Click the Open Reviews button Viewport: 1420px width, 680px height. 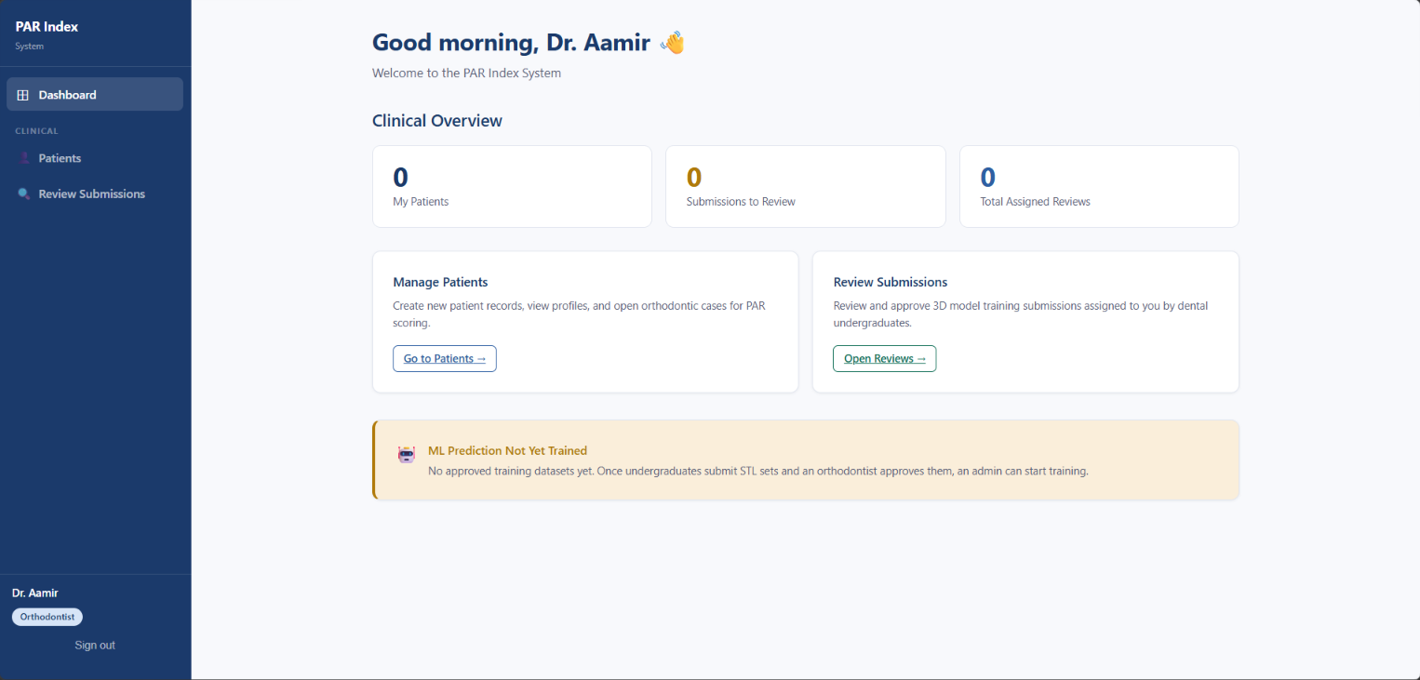click(884, 358)
